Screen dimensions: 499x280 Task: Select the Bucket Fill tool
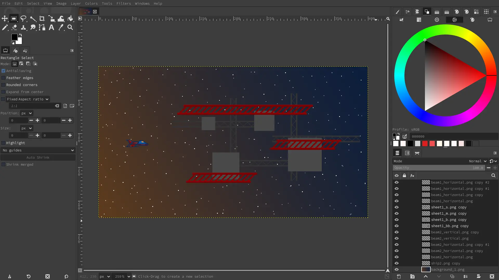70,18
